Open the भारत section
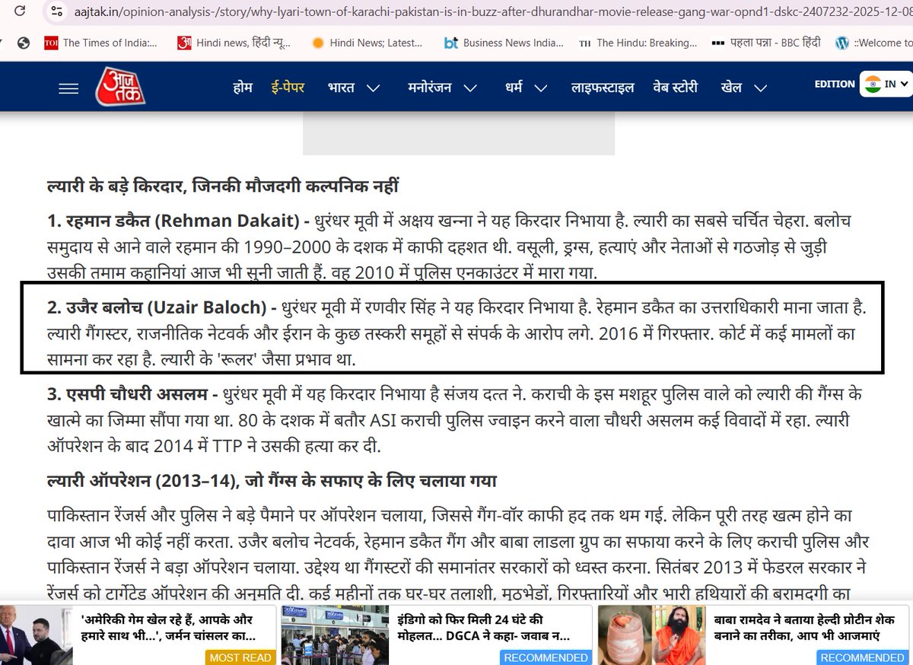The width and height of the screenshot is (913, 665). tap(341, 87)
